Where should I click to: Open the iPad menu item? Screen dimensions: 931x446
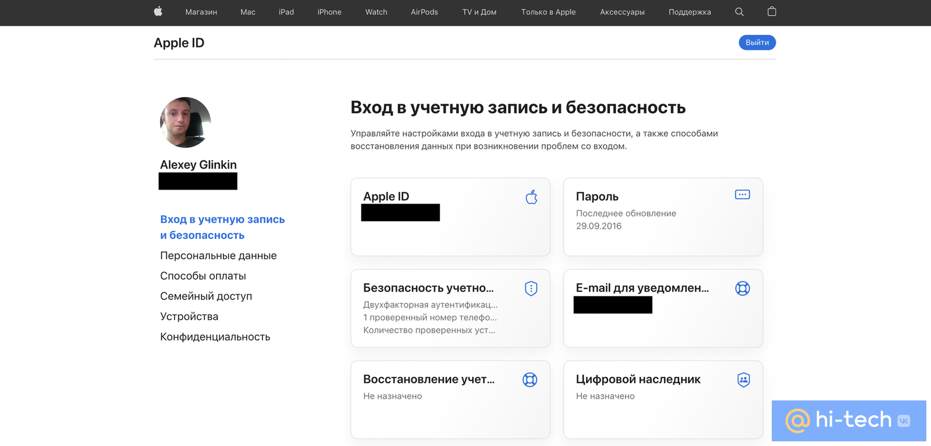tap(286, 12)
